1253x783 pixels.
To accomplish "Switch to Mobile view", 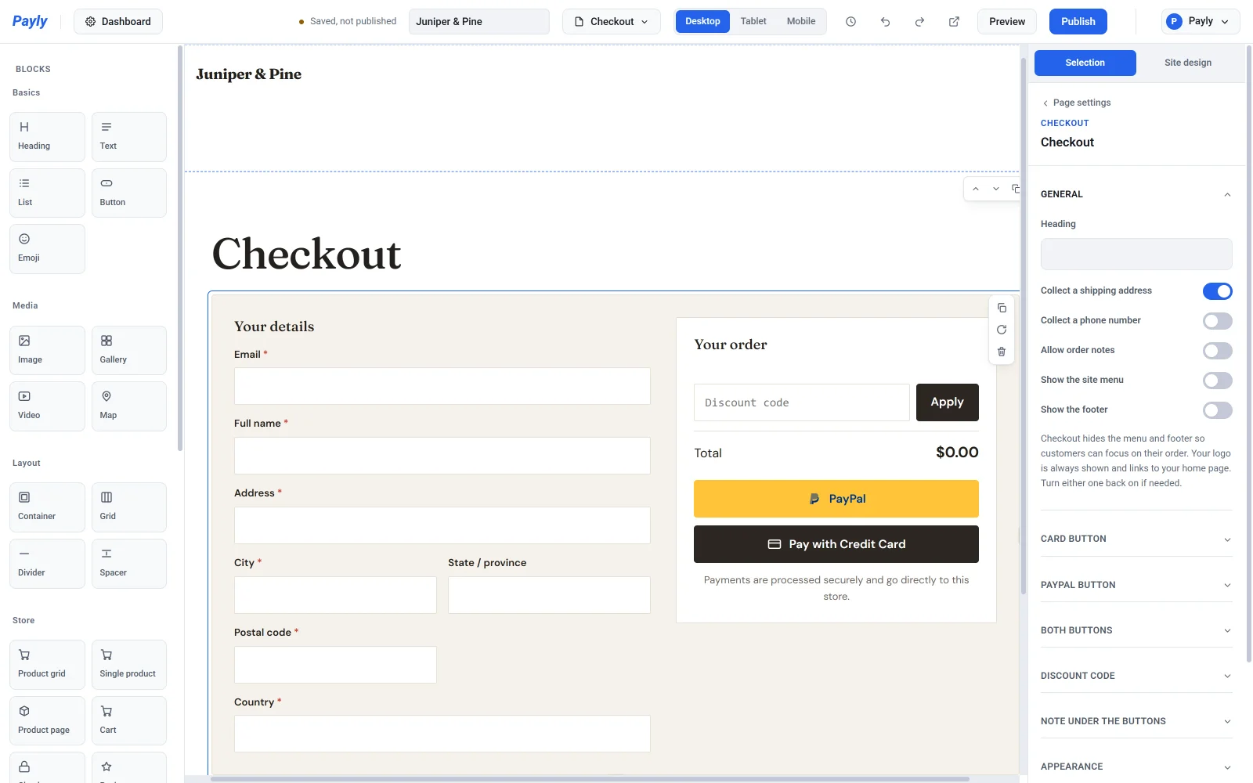I will (801, 21).
